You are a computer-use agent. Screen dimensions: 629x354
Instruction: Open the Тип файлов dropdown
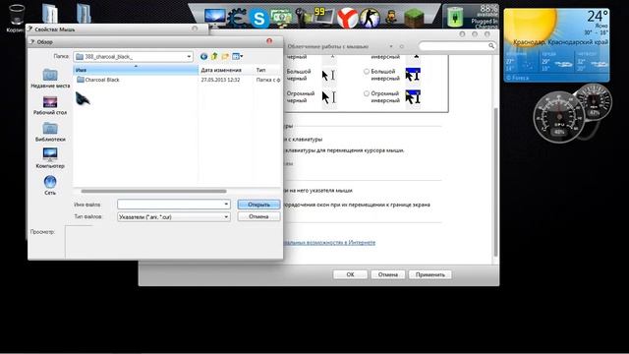(x=174, y=216)
